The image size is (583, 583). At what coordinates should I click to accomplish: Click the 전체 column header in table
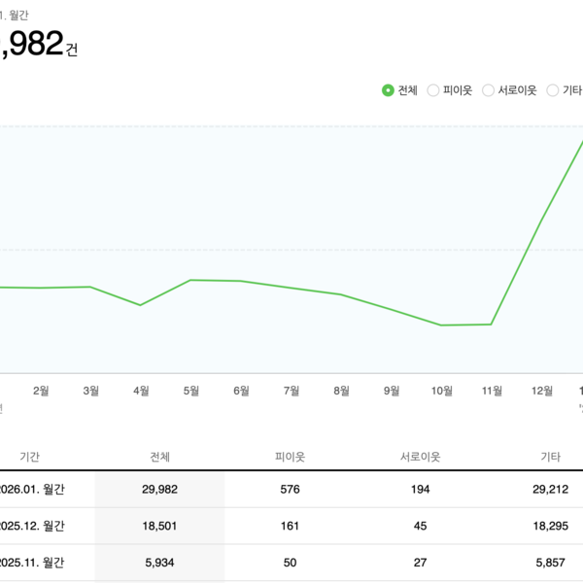(x=160, y=457)
